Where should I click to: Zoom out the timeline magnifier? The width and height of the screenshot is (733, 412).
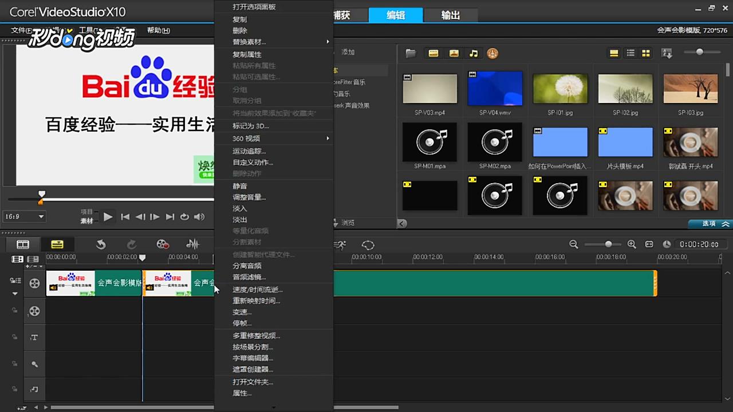[x=574, y=244]
